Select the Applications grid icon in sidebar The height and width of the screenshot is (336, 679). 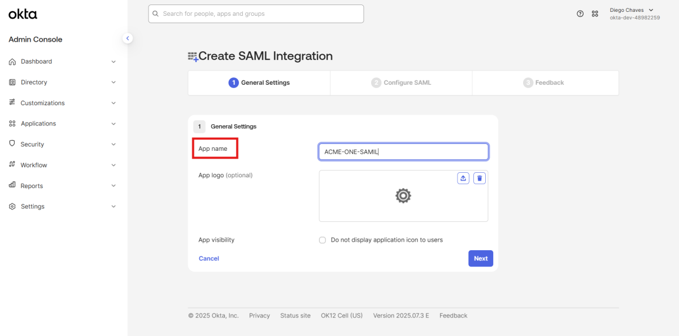12,124
